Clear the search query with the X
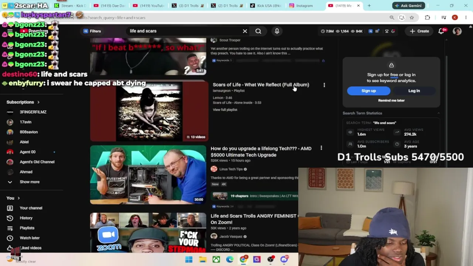The width and height of the screenshot is (473, 266). point(245,31)
